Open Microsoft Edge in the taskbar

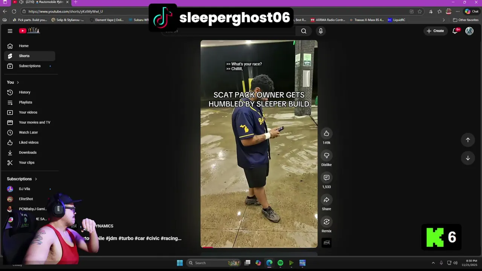269,263
